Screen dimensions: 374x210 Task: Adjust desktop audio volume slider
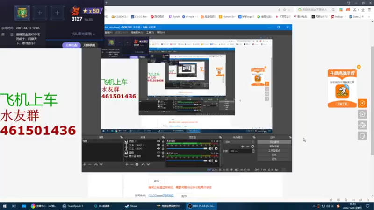(x=187, y=148)
